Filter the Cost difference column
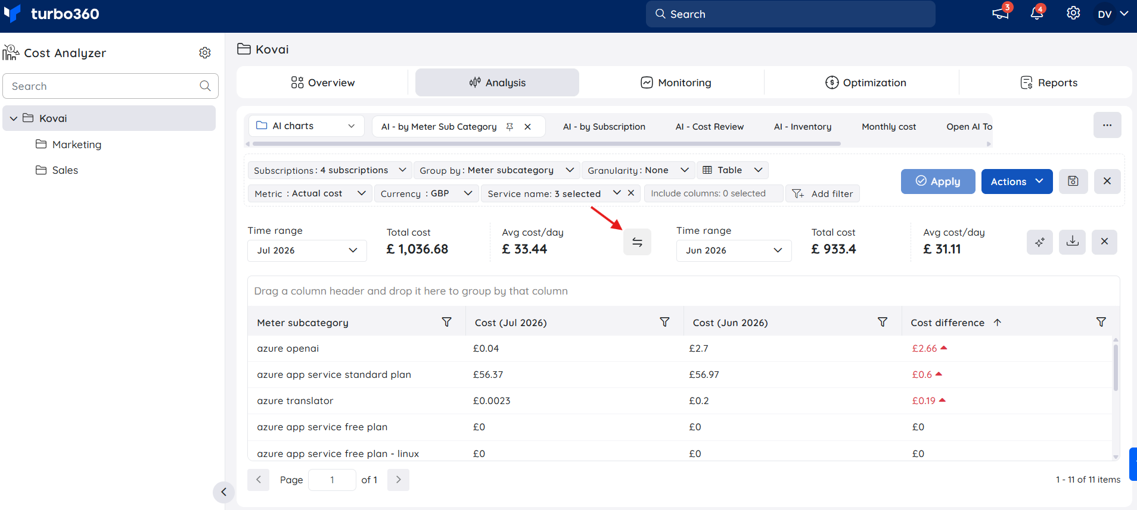Screen dimensions: 1137x510 1101,322
